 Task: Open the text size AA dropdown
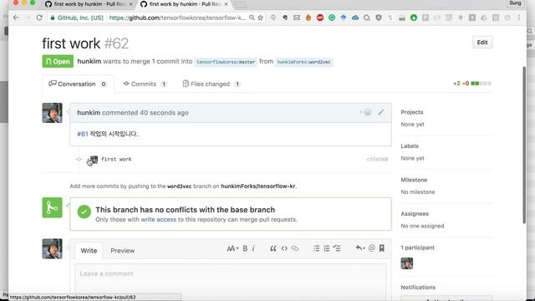[x=232, y=248]
